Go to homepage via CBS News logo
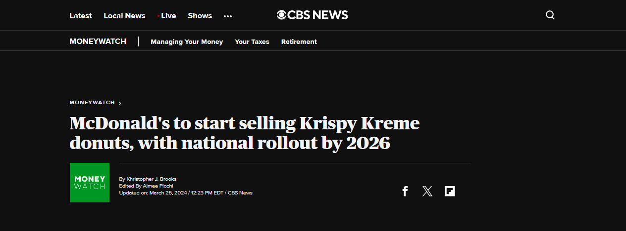Image resolution: width=626 pixels, height=231 pixels. pos(313,15)
